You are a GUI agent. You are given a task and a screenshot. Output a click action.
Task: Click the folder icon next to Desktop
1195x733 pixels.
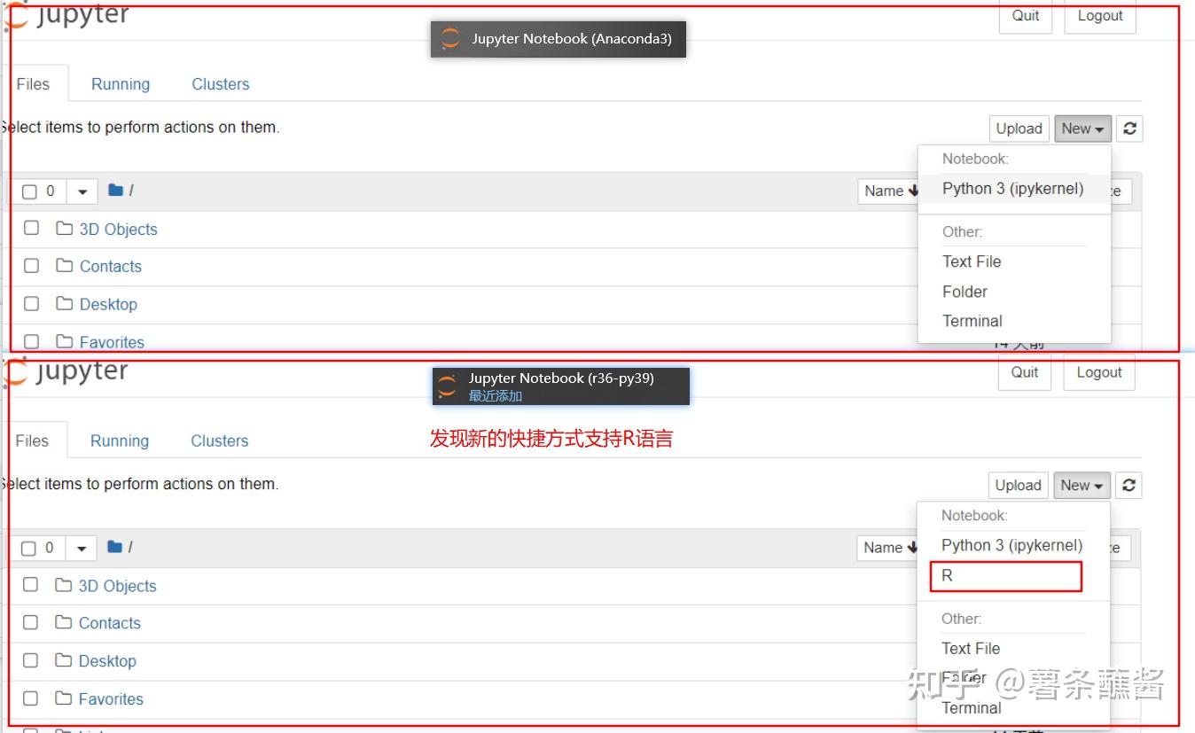click(x=63, y=304)
